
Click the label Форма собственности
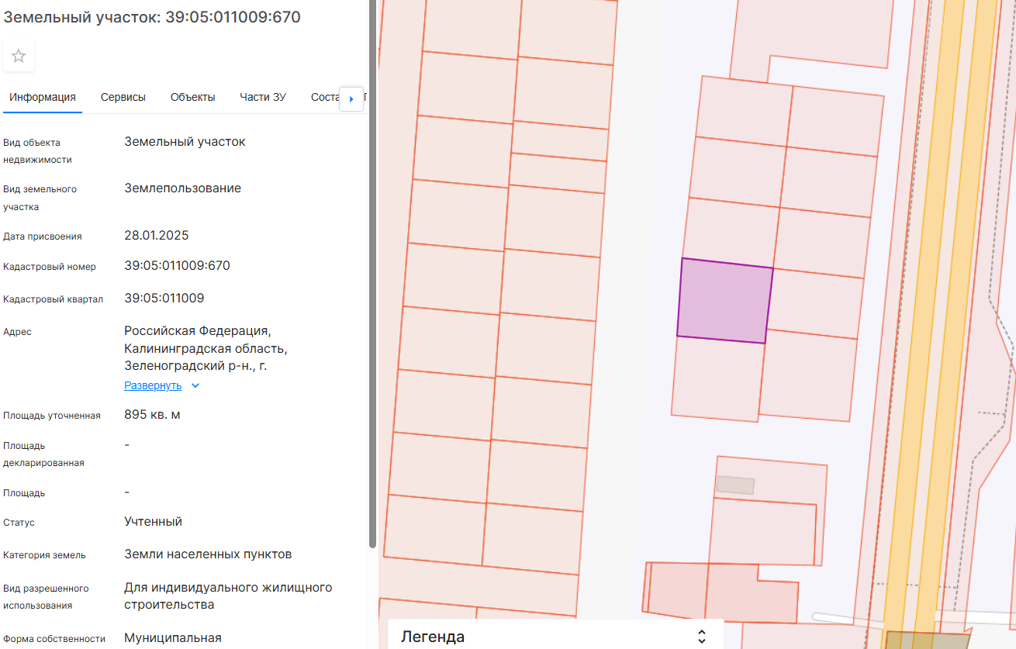(x=54, y=639)
